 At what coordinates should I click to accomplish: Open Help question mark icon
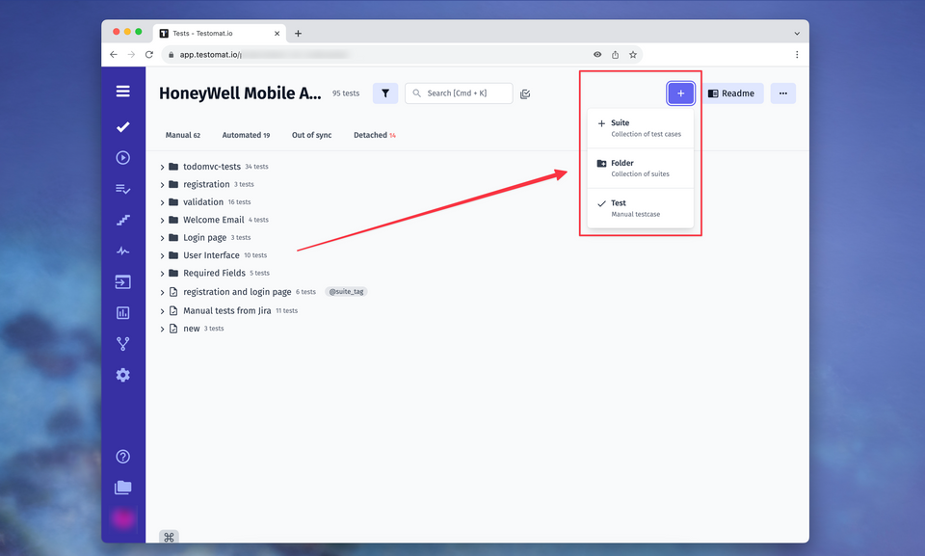tap(122, 456)
